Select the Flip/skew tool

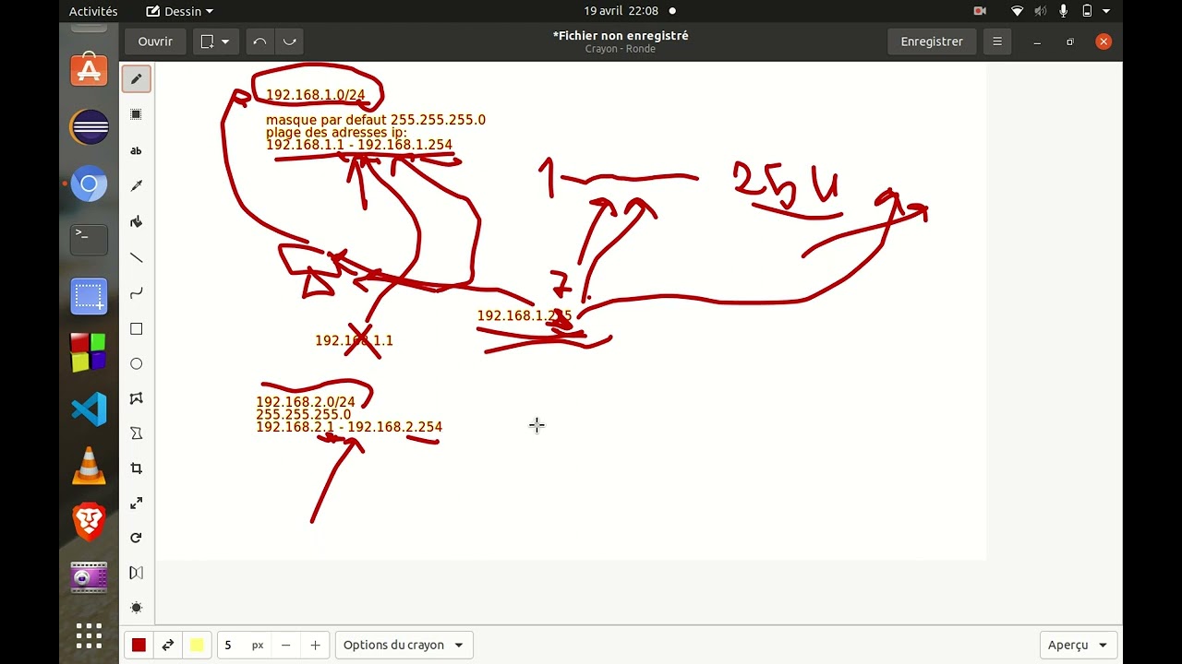point(136,573)
